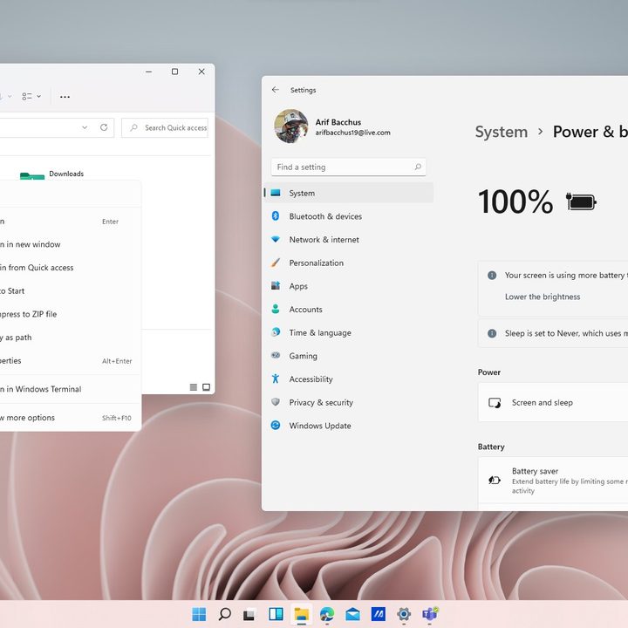Open Bluetooth & devices settings
Screen dimensions: 628x628
click(348, 216)
